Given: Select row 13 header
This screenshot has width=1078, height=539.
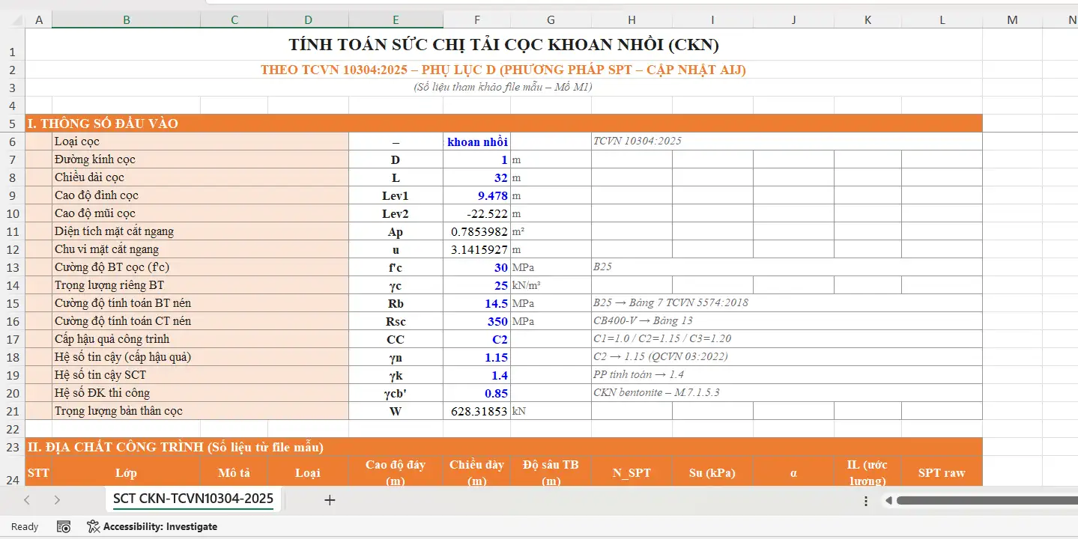Looking at the screenshot, I should coord(12,267).
